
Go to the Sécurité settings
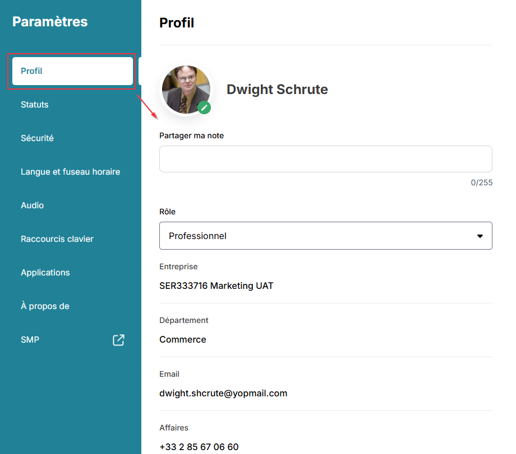click(37, 138)
